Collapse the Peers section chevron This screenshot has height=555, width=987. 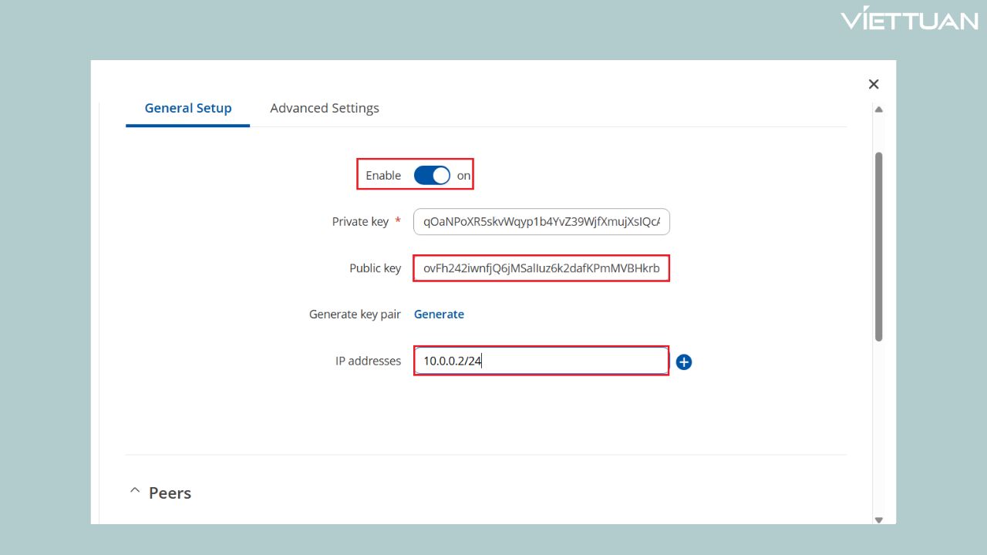click(x=135, y=491)
